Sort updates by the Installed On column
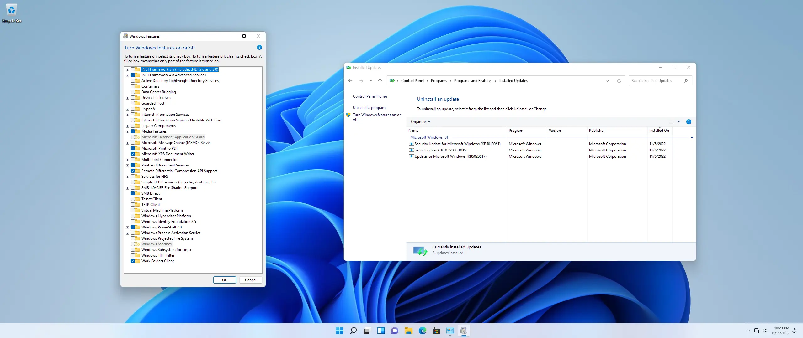The width and height of the screenshot is (803, 338). (659, 131)
